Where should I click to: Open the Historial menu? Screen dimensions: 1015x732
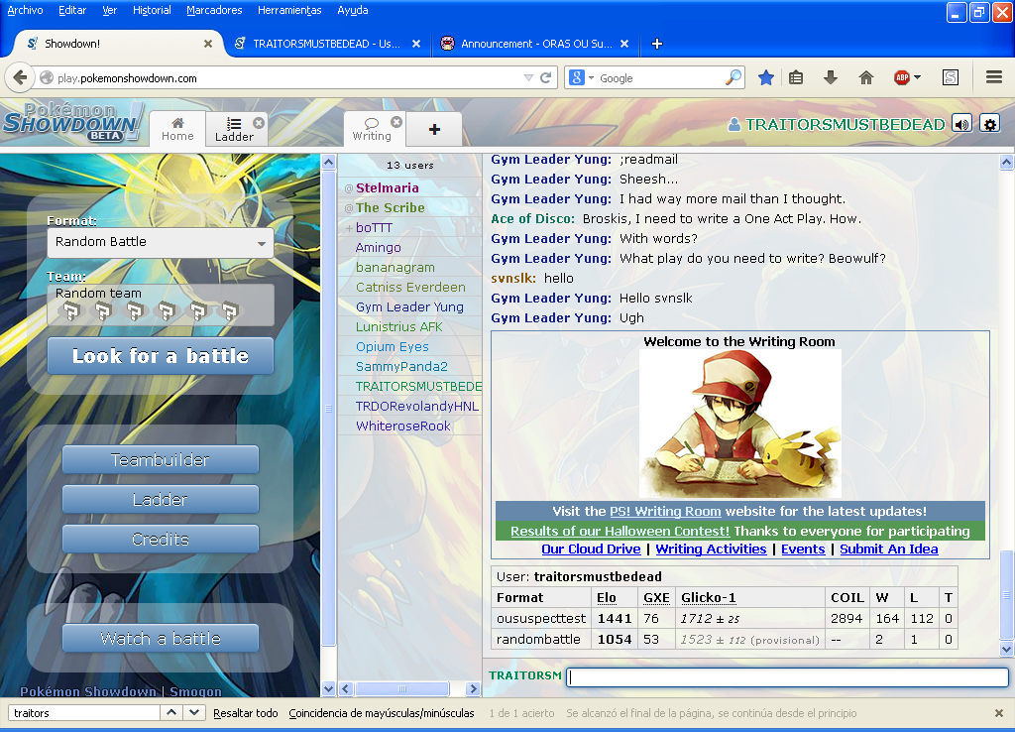coord(152,10)
